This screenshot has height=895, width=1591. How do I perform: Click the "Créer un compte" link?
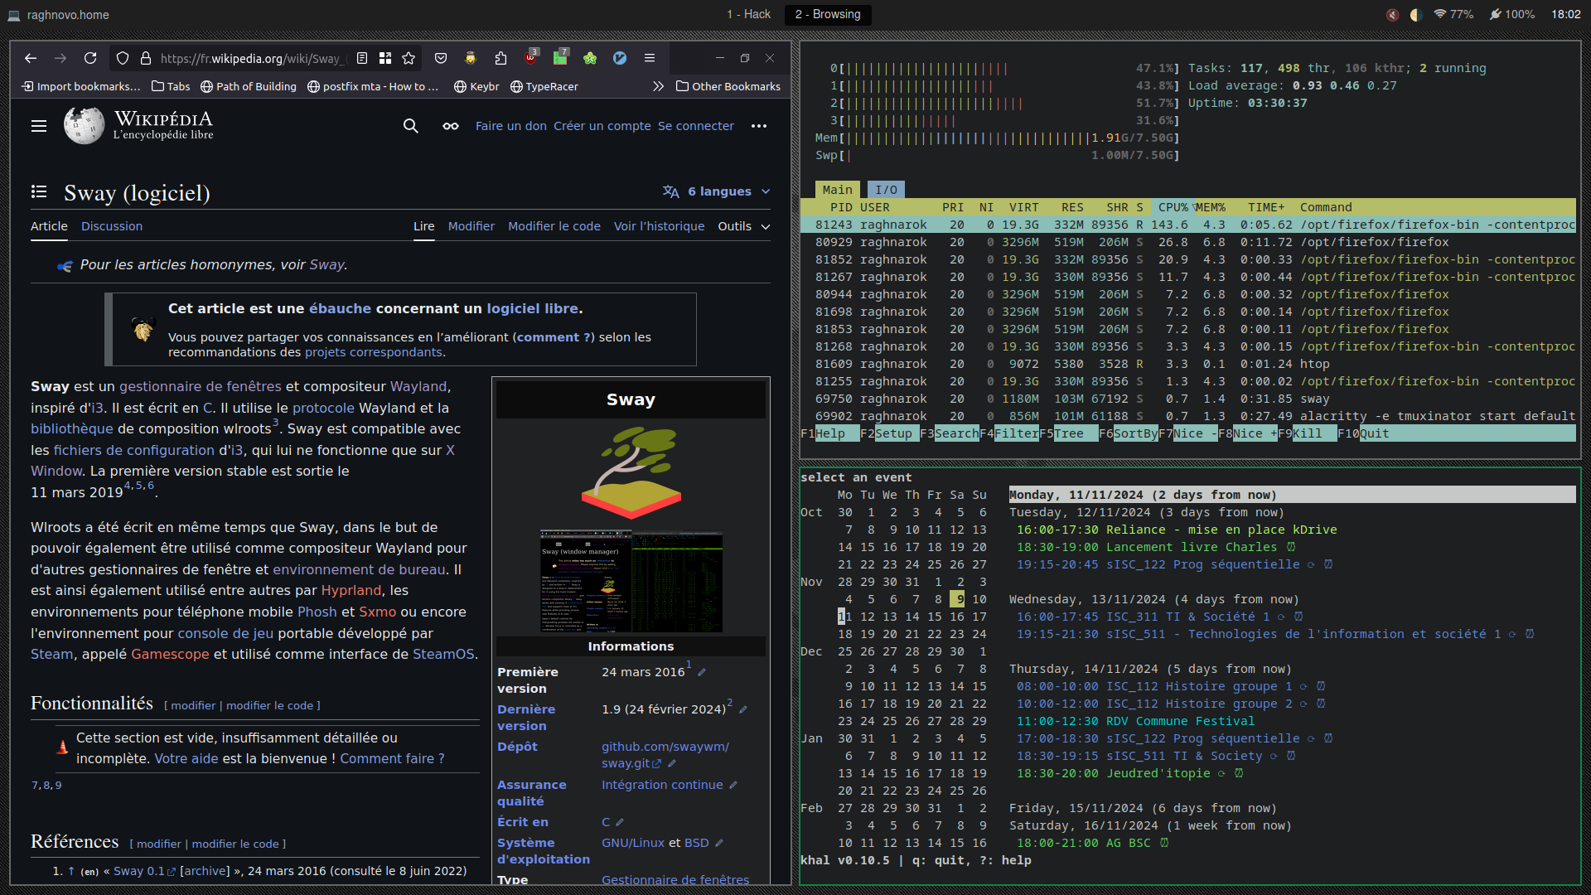click(602, 126)
